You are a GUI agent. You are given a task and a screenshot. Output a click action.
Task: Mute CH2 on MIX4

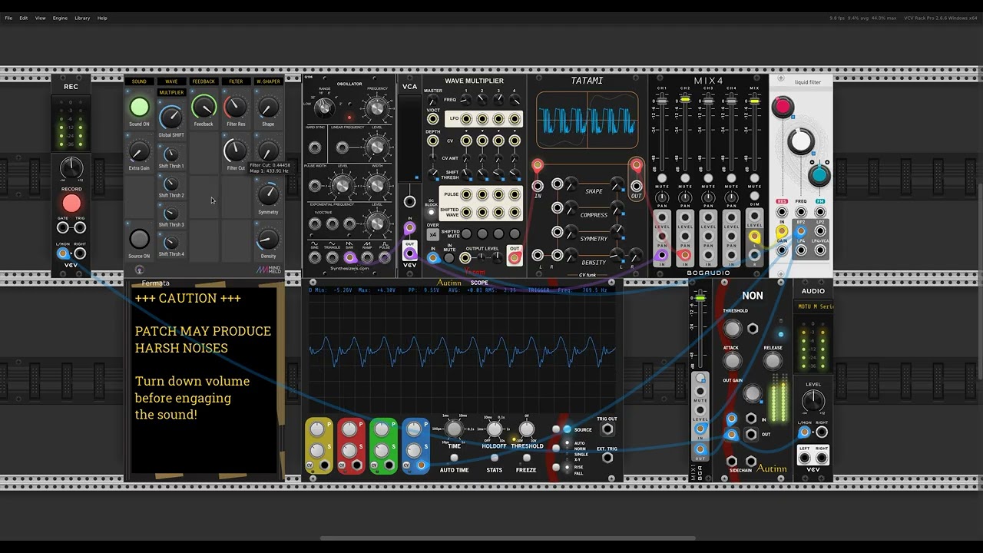[685, 178]
